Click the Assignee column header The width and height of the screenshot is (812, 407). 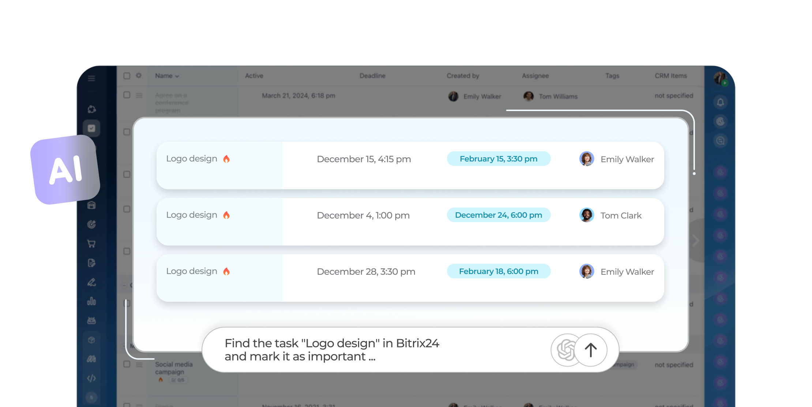coord(535,76)
